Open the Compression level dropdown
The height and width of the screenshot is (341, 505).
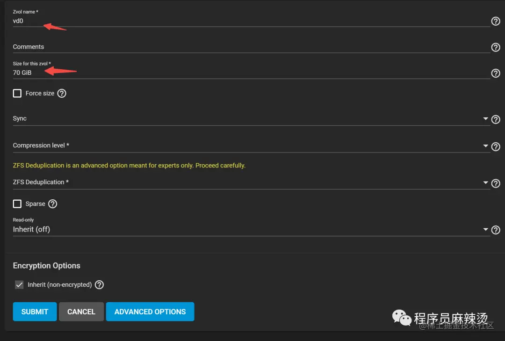tap(251, 145)
